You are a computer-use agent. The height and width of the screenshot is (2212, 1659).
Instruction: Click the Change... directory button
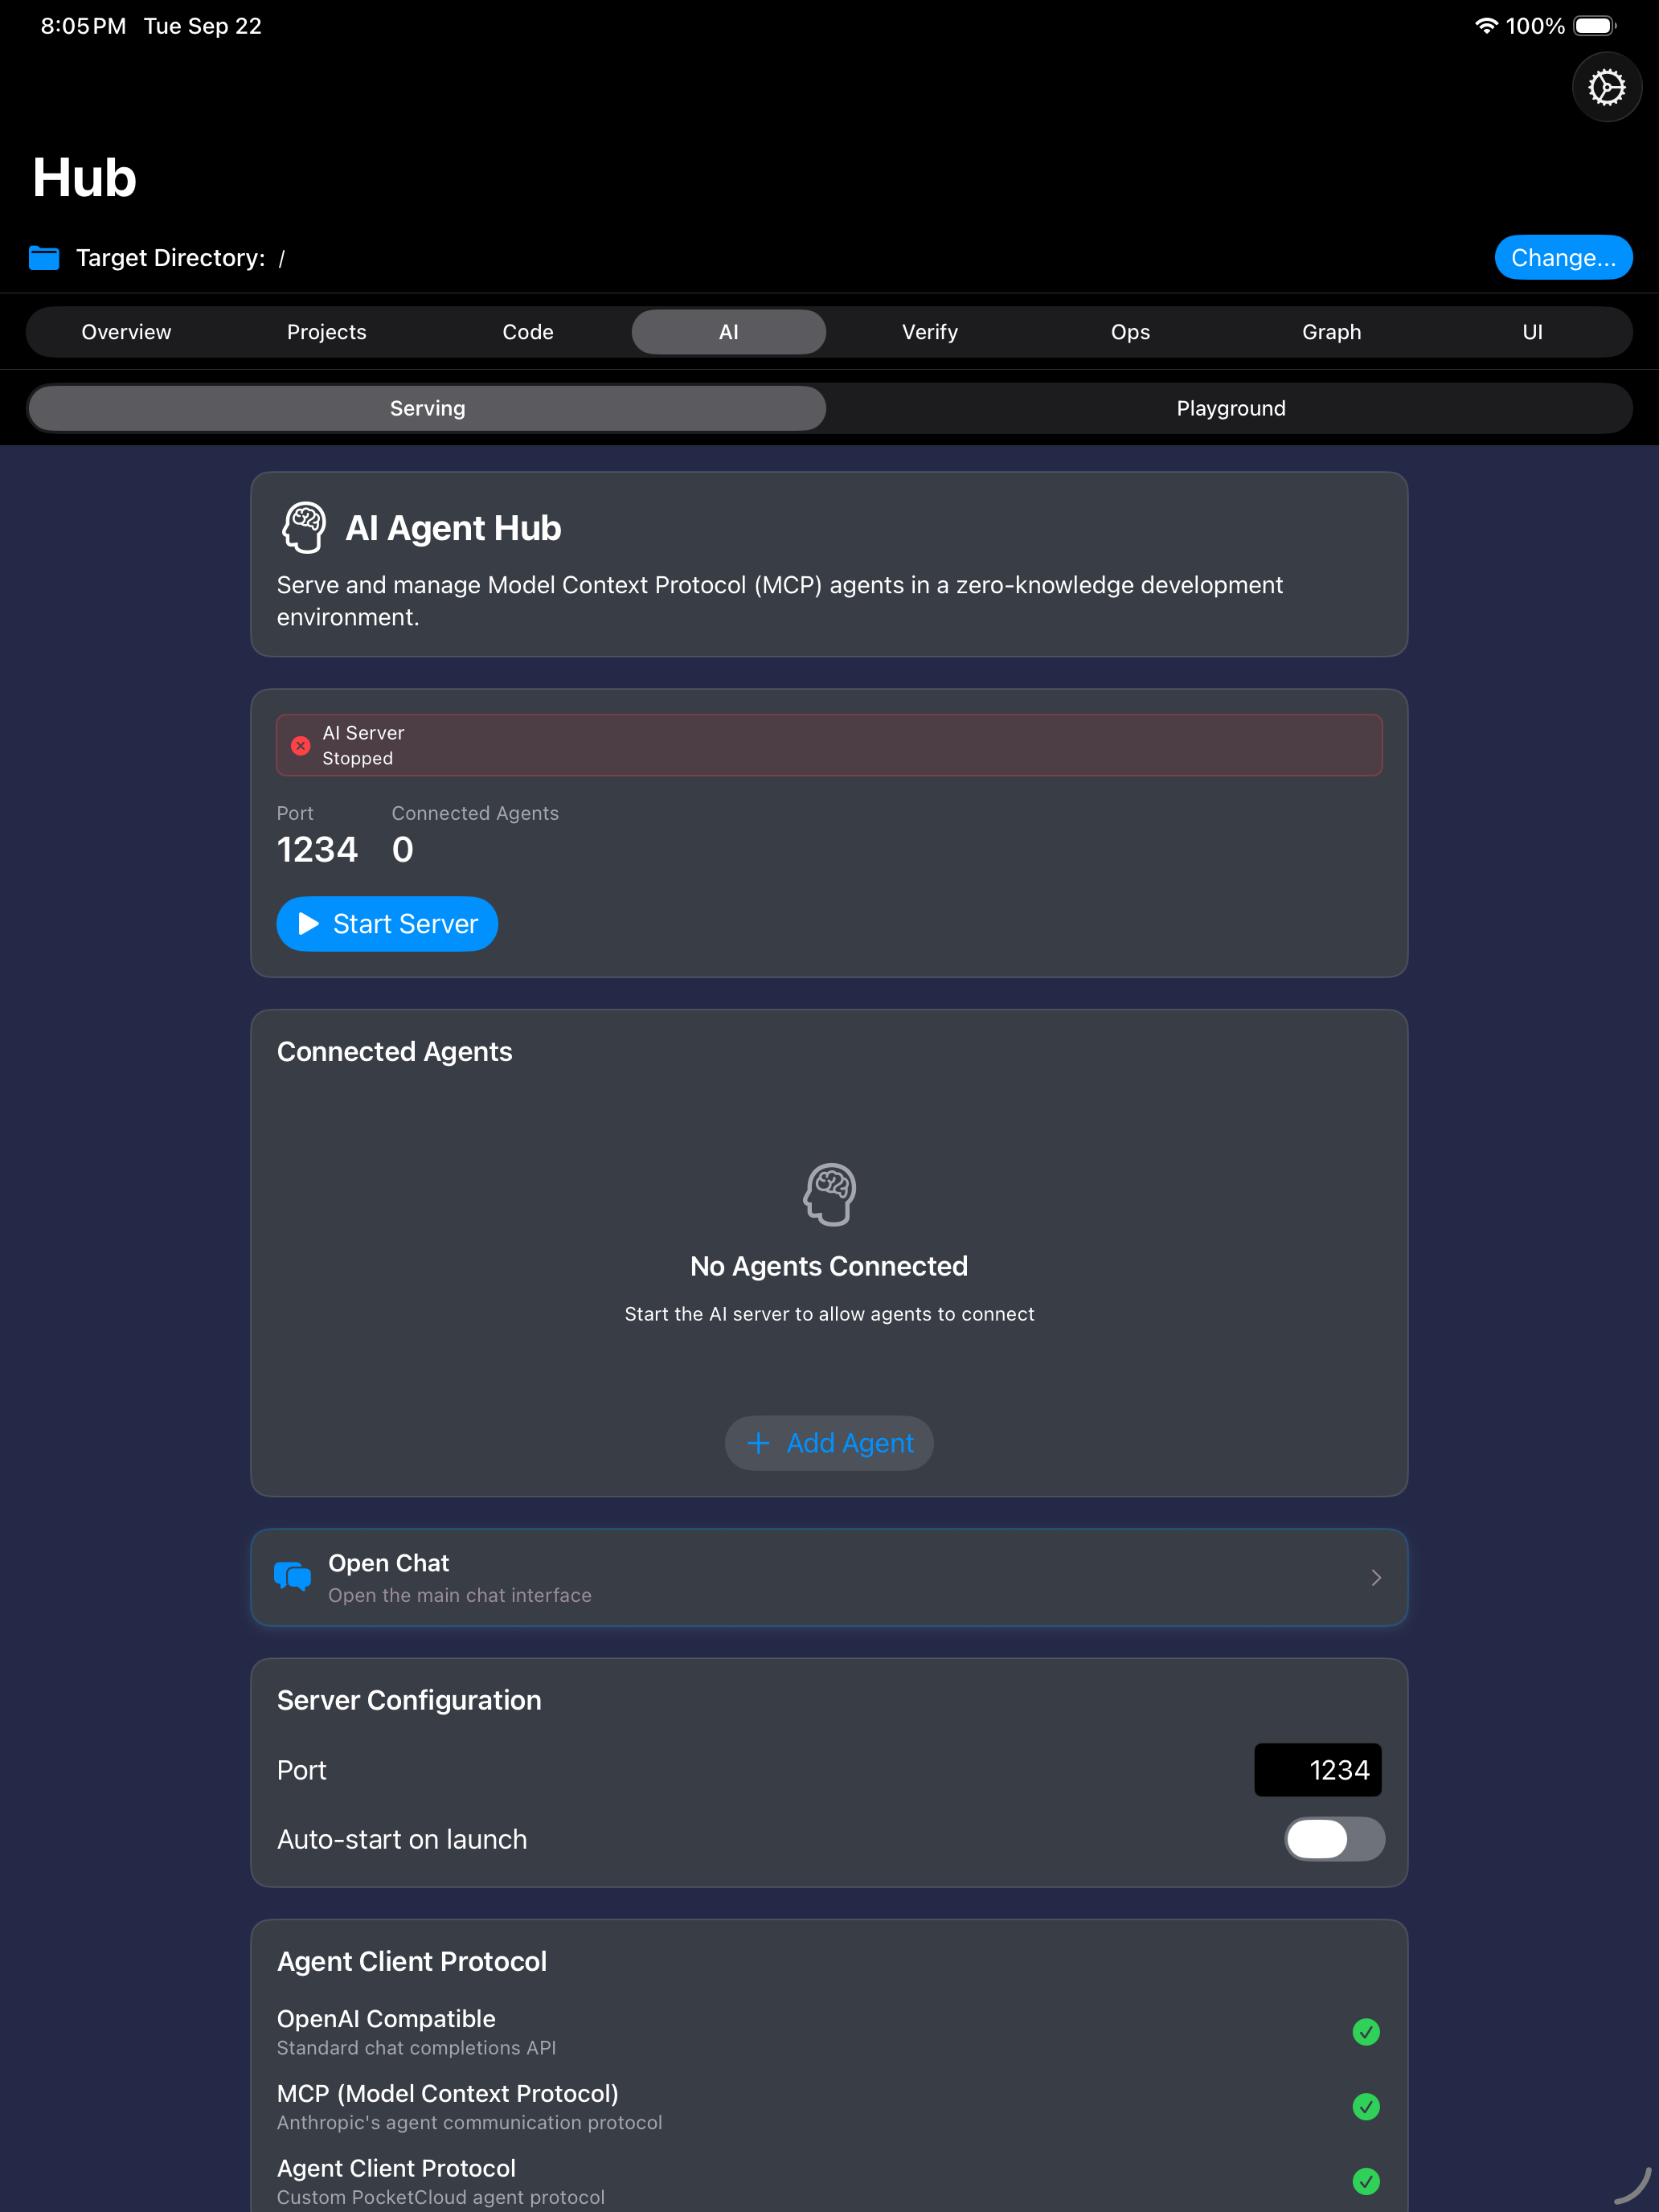tap(1563, 258)
